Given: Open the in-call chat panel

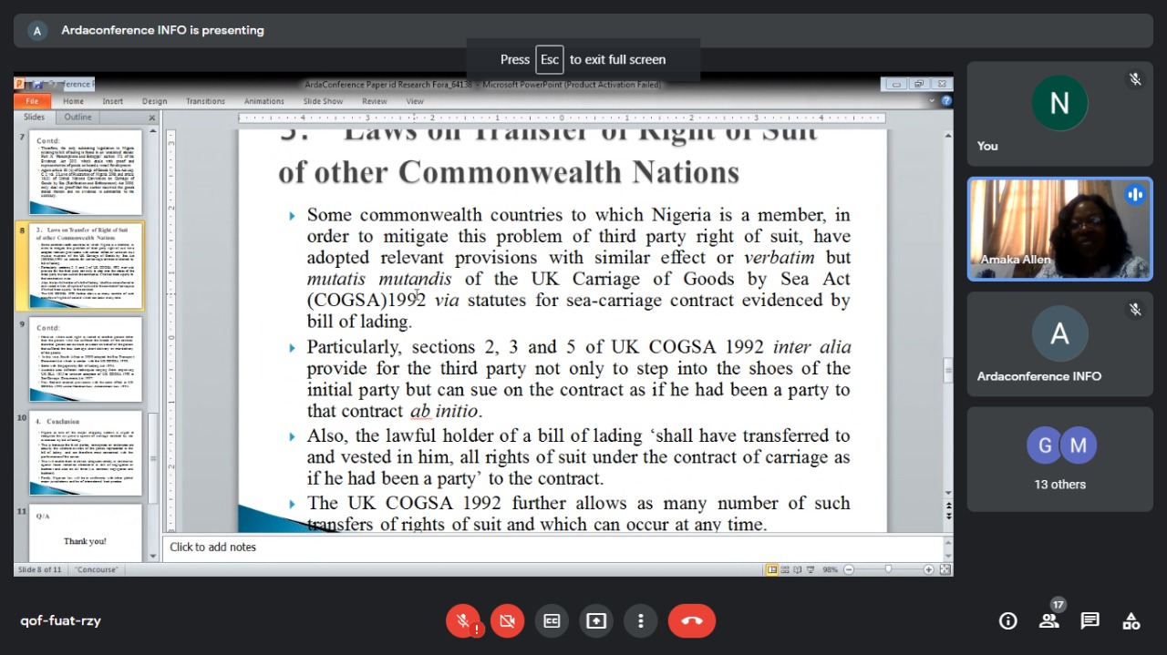Looking at the screenshot, I should (1090, 620).
